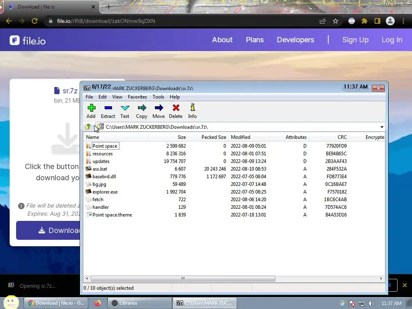
Task: Sort by the Modified column header
Action: click(248, 137)
